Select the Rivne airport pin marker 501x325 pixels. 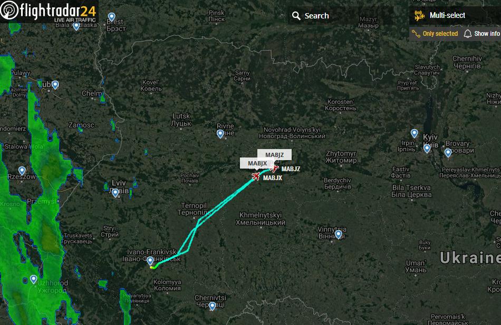(220, 134)
